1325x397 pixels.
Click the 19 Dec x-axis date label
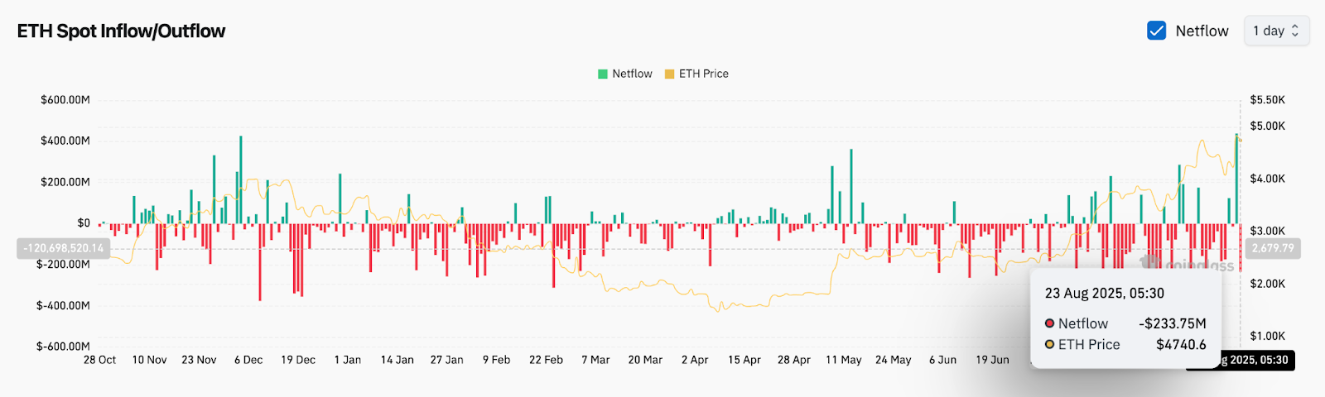pos(298,360)
